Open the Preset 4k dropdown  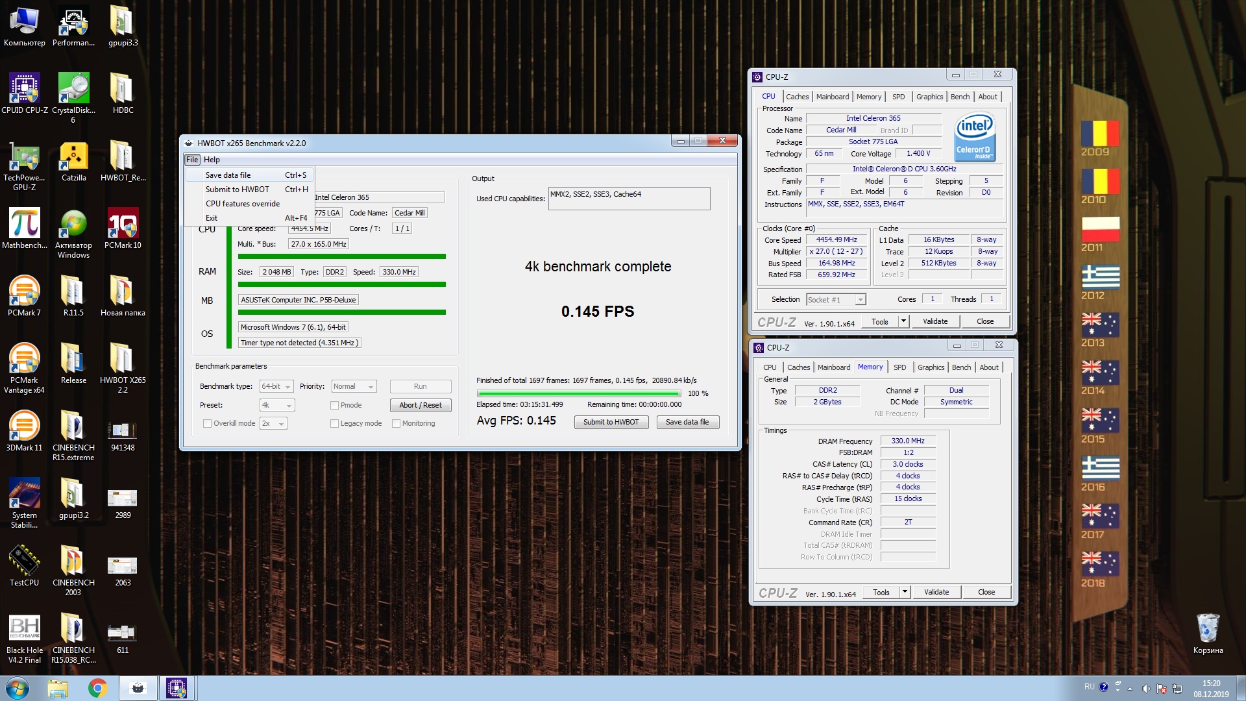point(277,405)
